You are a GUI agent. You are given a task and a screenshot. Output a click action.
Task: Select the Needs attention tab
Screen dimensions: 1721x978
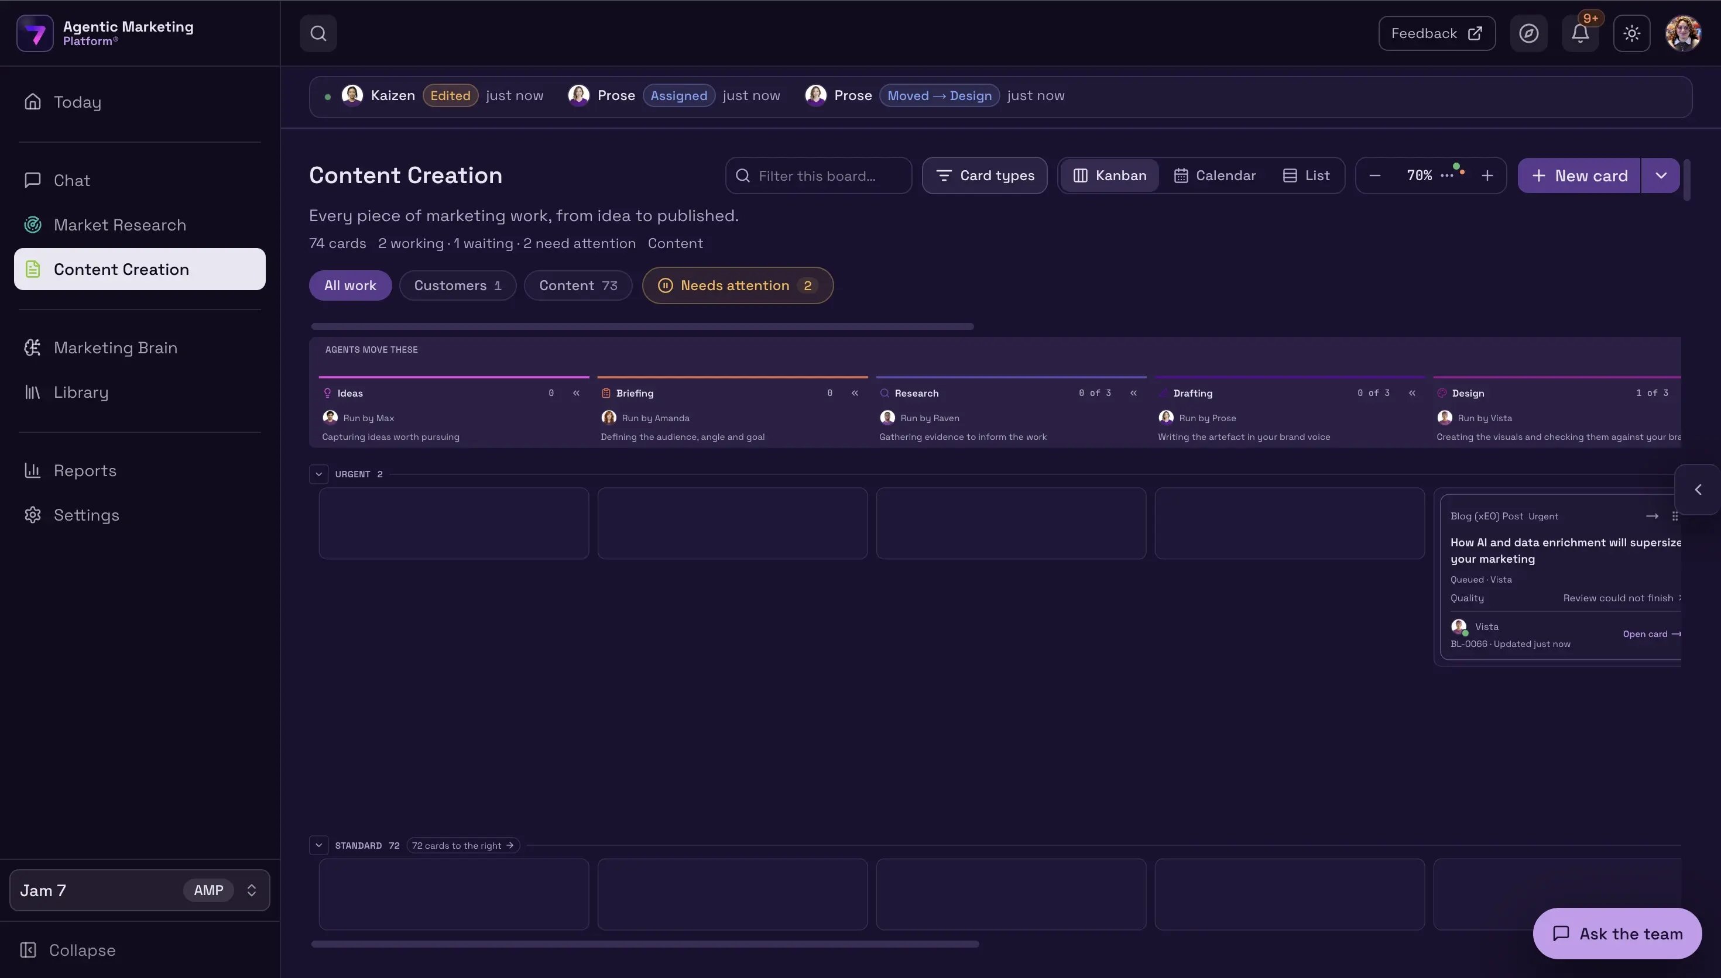coord(738,285)
